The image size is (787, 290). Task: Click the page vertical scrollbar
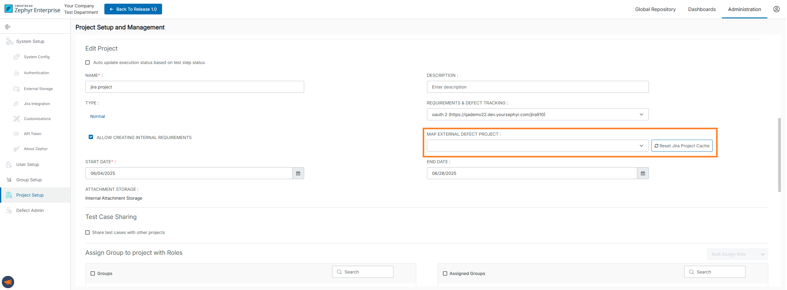779,155
